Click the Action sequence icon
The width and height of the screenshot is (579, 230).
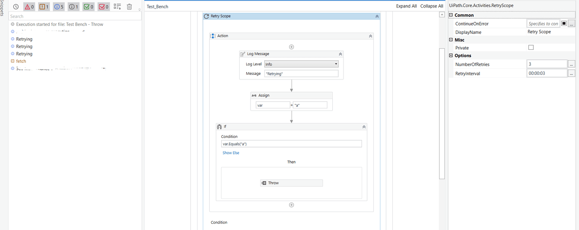(213, 36)
